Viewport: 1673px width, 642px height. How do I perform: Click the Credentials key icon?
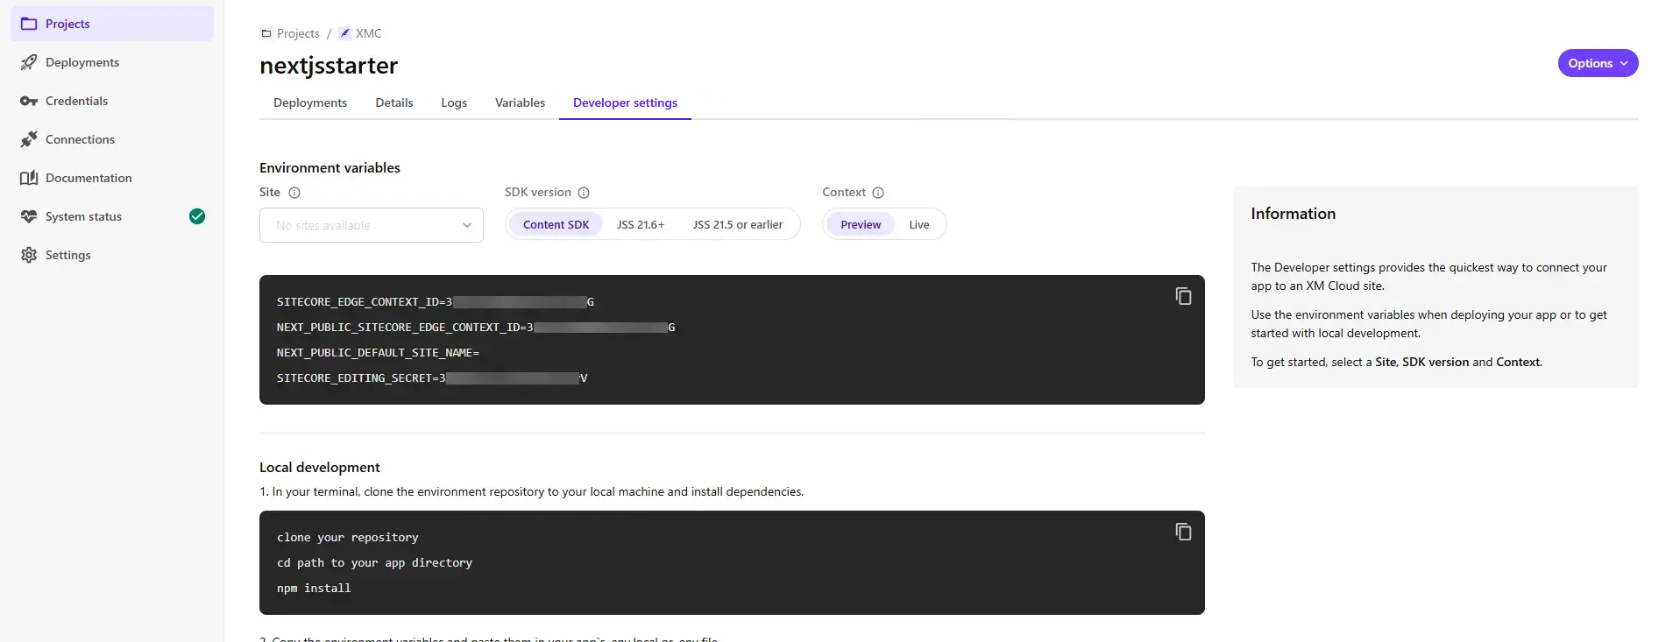click(29, 101)
